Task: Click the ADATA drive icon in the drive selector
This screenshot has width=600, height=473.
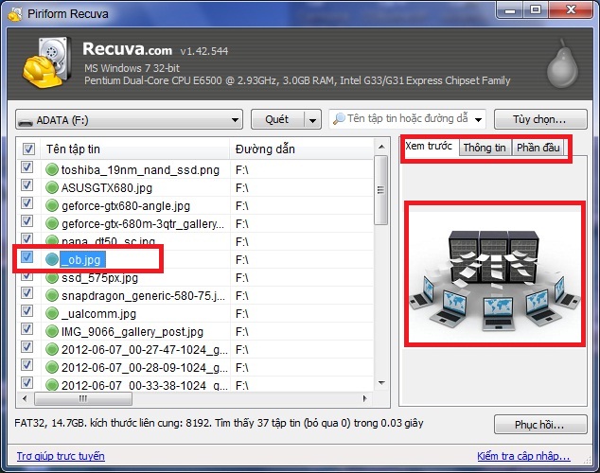Action: coord(26,122)
